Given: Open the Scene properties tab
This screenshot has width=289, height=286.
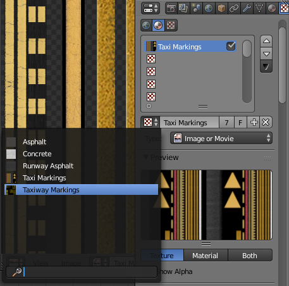Looking at the screenshot, I should [196, 8].
